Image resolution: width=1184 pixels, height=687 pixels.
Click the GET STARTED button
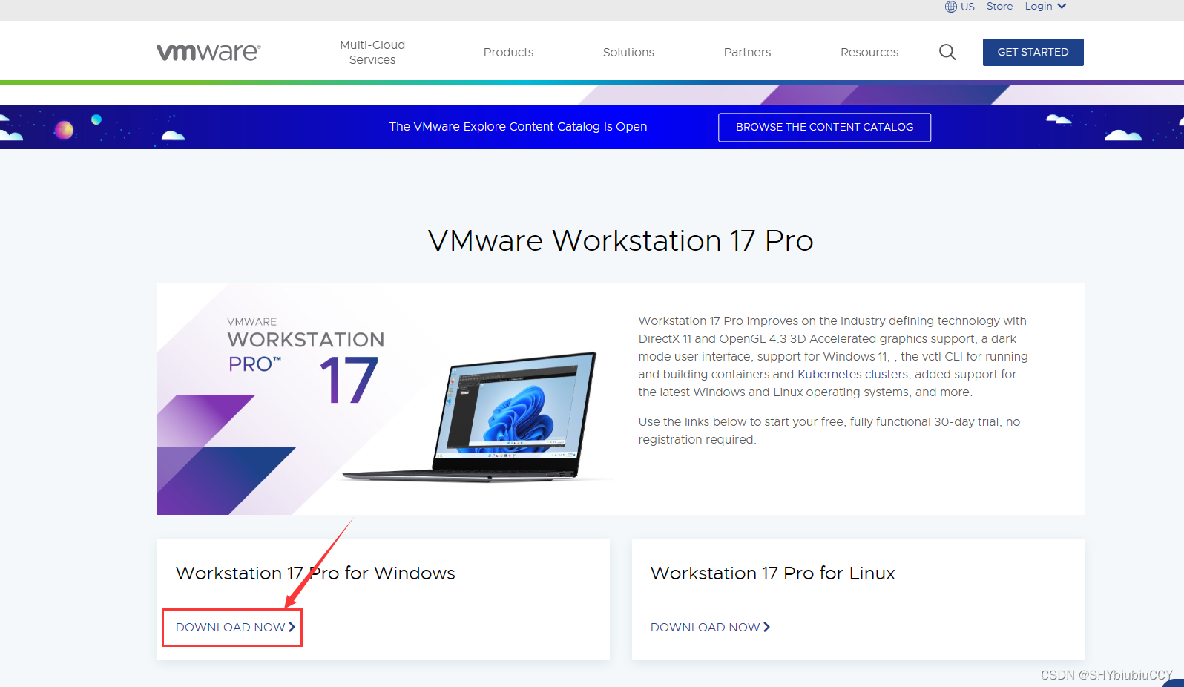click(x=1033, y=52)
